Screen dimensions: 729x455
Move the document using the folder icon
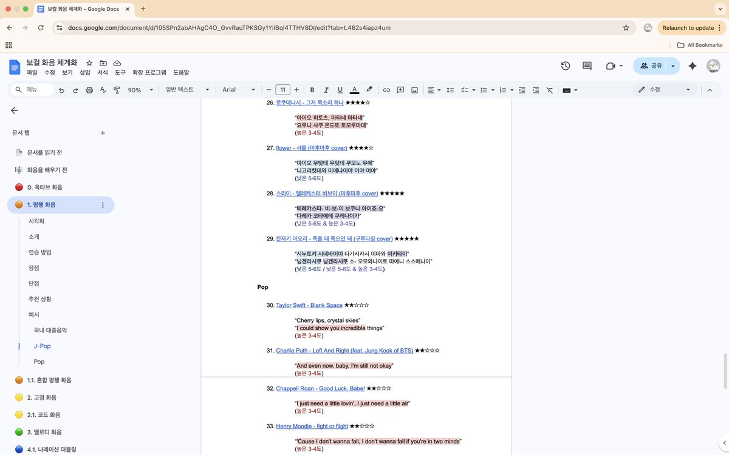(x=103, y=63)
